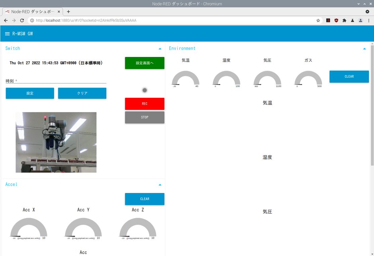The height and width of the screenshot is (256, 374).
Task: Open the R-MSM GW hamburger menu
Action: [x=7, y=34]
